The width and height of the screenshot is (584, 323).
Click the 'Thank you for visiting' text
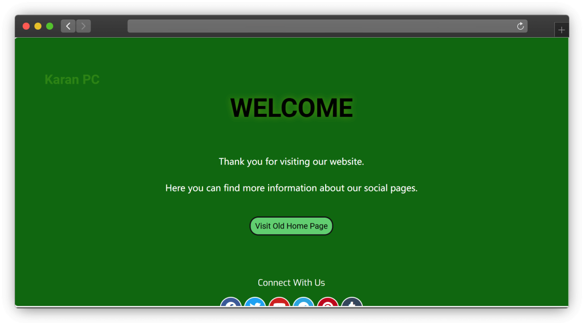tap(291, 162)
